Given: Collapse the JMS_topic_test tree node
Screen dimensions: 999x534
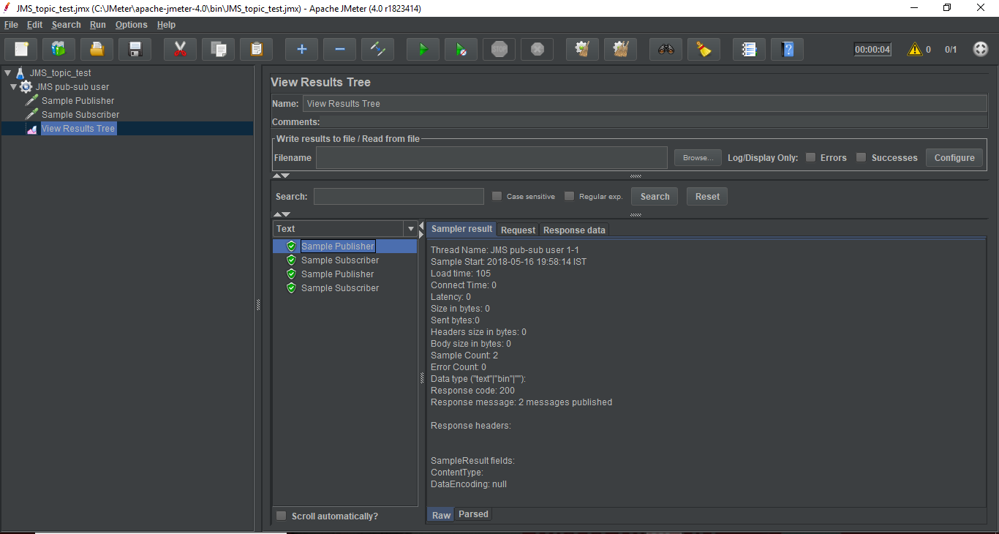Looking at the screenshot, I should click(x=8, y=73).
